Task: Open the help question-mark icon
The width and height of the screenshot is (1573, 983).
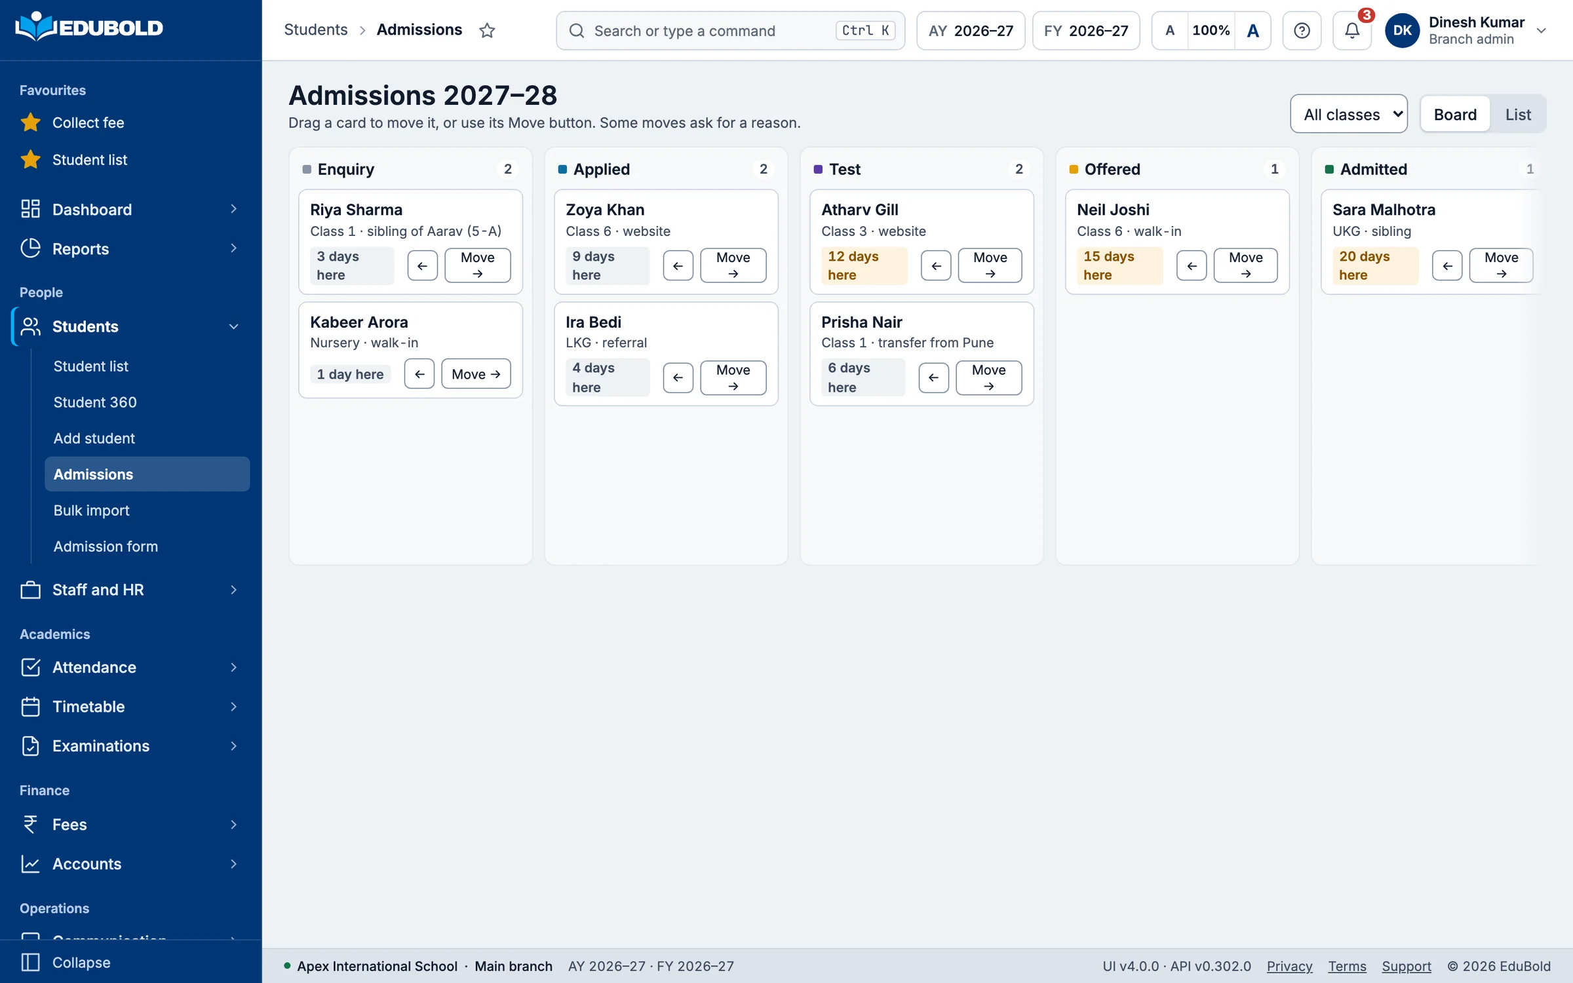Action: [x=1302, y=30]
